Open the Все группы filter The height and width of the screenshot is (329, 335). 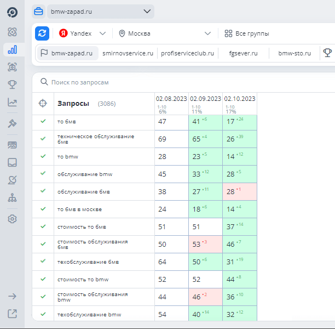(x=247, y=33)
